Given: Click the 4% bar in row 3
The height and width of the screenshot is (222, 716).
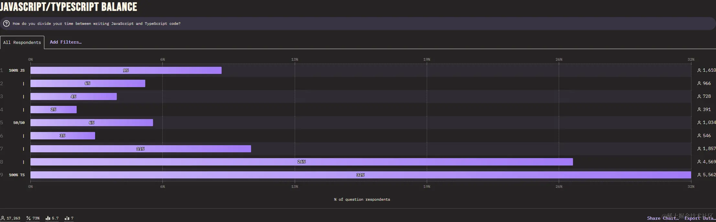Looking at the screenshot, I should [x=73, y=96].
